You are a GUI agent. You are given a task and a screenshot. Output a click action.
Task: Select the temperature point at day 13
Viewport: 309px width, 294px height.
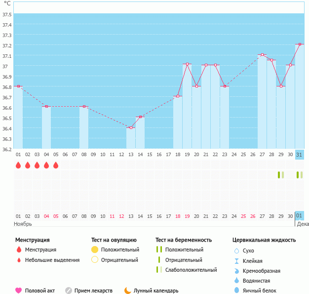click(131, 127)
